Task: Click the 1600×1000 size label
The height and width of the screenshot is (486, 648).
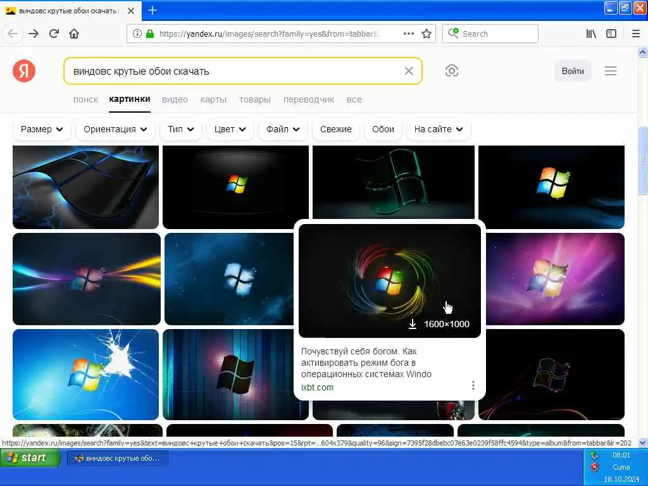Action: [446, 324]
